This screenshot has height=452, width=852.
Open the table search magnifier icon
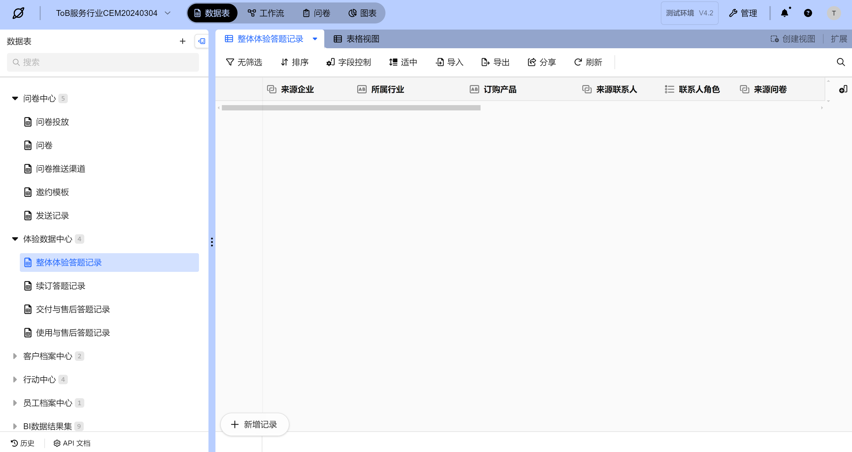pos(841,62)
